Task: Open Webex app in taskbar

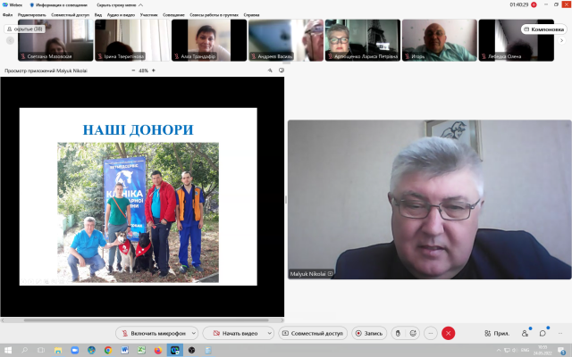Action: 175,350
